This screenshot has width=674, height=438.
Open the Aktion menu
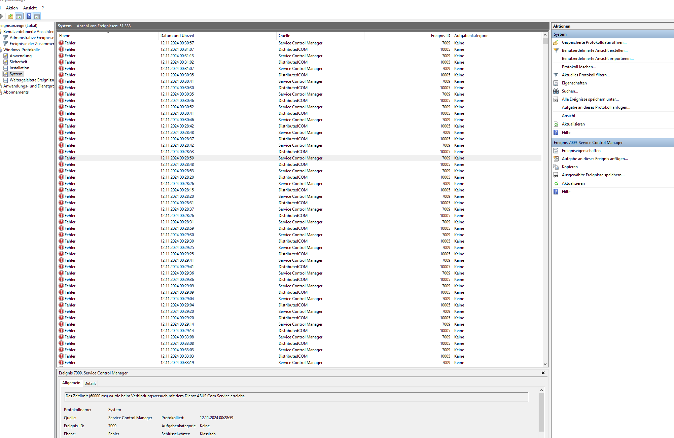12,8
